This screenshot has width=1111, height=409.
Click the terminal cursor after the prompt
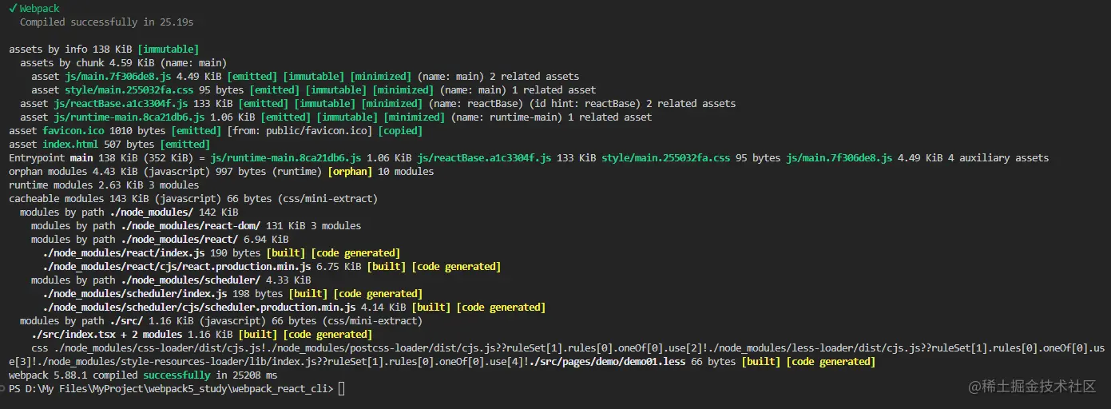click(342, 388)
